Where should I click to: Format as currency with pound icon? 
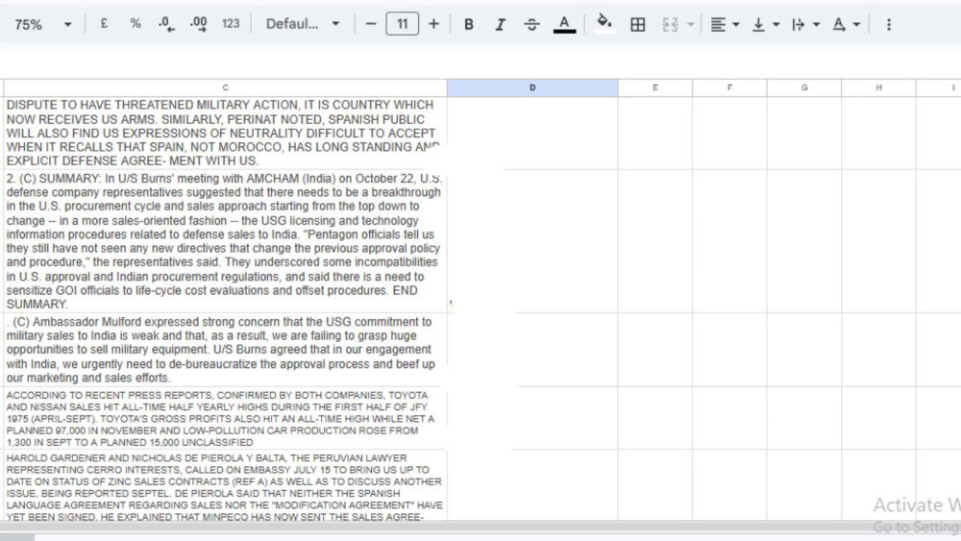point(104,24)
